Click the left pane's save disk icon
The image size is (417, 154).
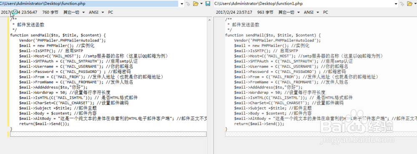click(208, 4)
